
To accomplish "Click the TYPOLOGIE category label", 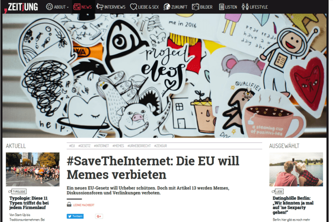I will [19, 191].
